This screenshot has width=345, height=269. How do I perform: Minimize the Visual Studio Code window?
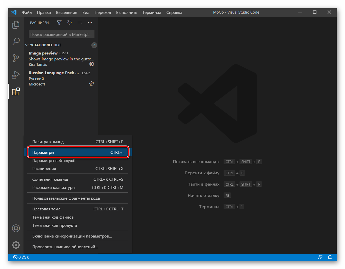300,12
